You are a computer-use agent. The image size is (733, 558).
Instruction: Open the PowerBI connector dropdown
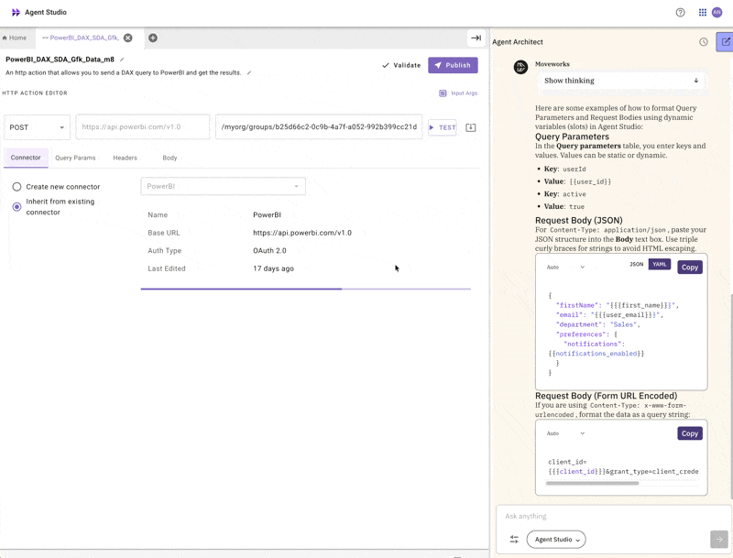(223, 186)
